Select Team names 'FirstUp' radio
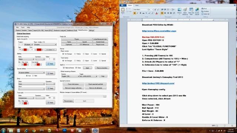 75,61
